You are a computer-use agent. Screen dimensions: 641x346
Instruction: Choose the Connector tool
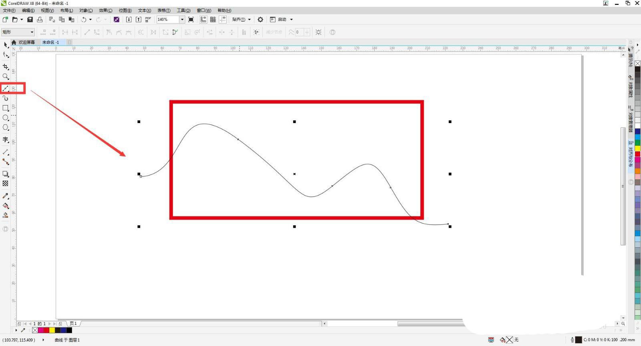(x=5, y=161)
